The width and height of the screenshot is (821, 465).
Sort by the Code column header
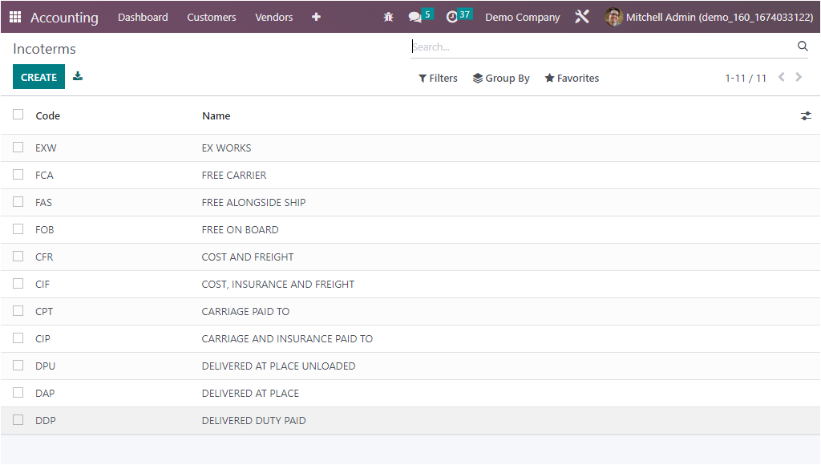[x=47, y=115]
